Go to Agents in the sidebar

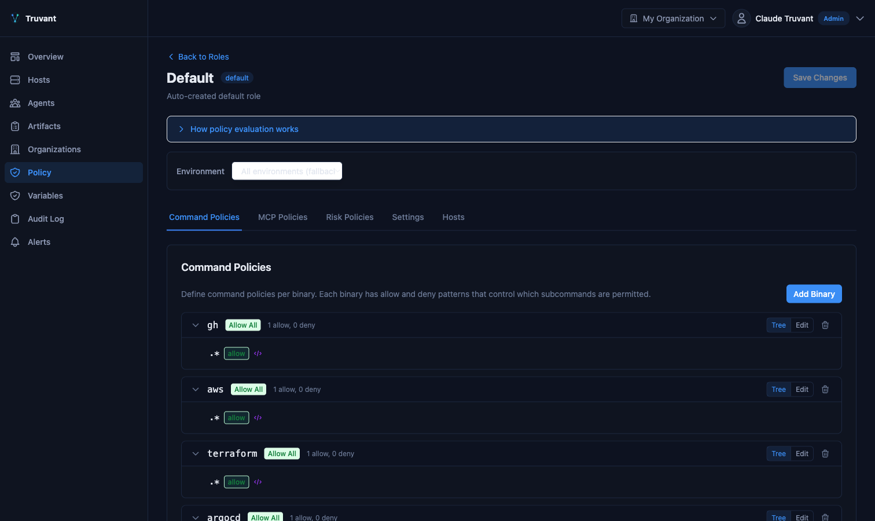[x=73, y=103]
